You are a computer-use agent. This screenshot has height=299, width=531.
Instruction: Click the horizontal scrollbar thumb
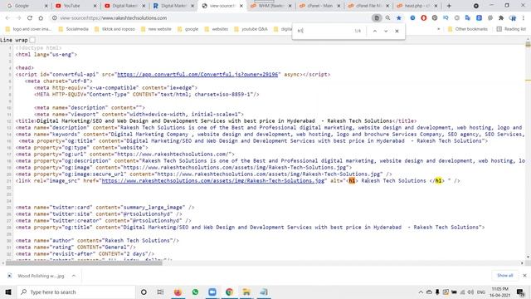coord(84,263)
